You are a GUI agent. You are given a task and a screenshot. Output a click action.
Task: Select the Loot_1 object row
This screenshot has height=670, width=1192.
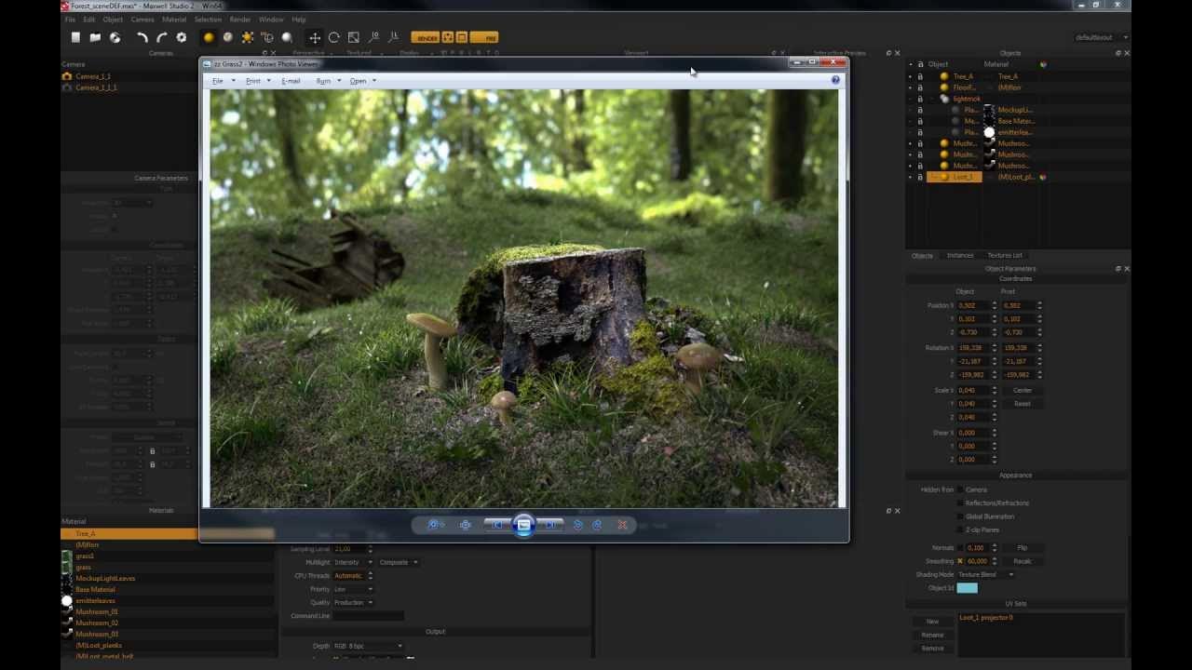(955, 177)
